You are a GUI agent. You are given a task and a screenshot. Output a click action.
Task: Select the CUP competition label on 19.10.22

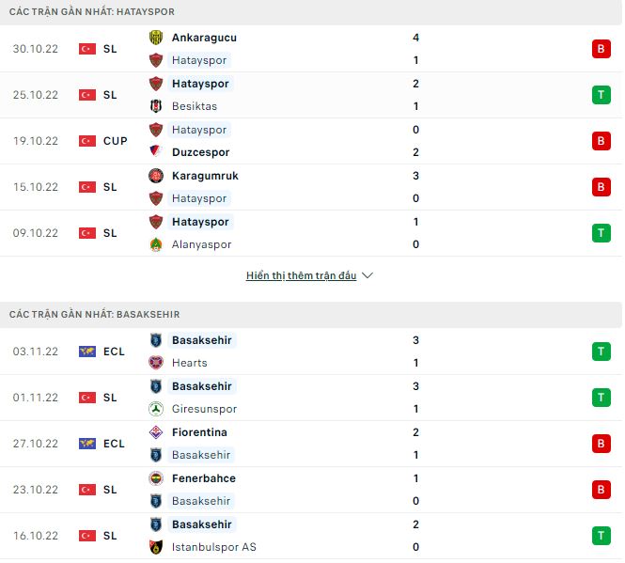tap(116, 141)
